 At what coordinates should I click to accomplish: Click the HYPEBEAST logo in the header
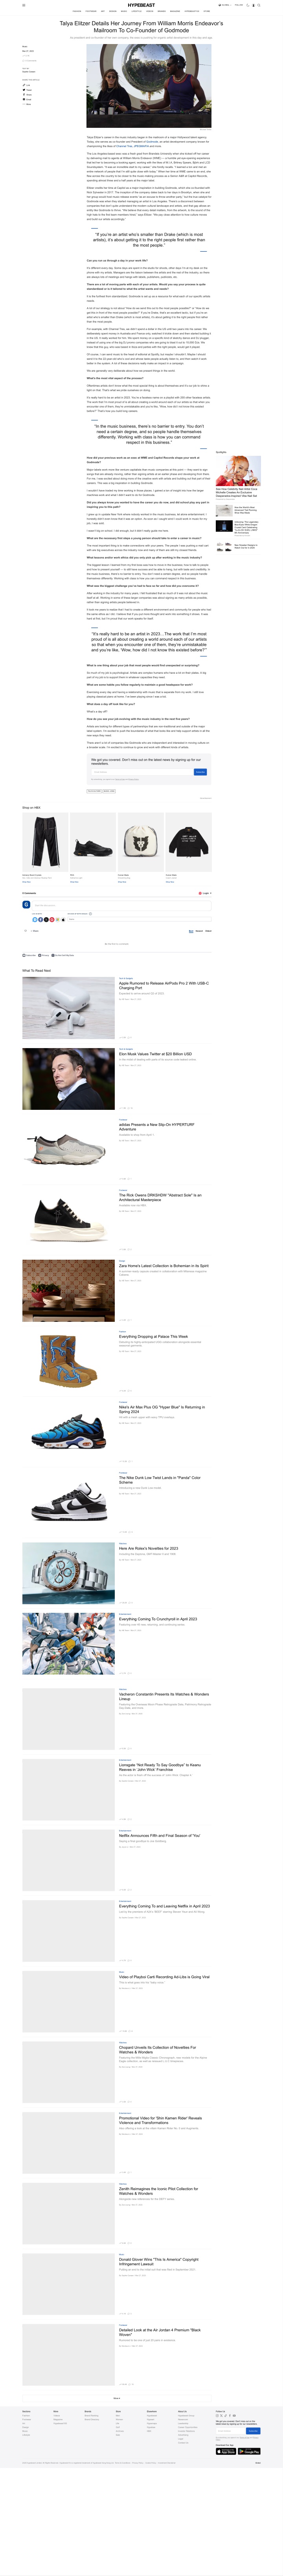click(x=141, y=5)
